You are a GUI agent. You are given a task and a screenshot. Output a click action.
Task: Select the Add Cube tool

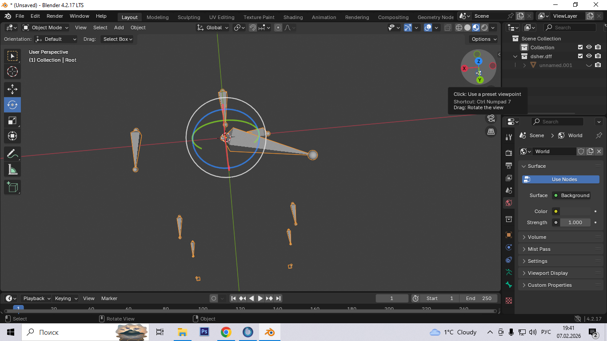(12, 187)
